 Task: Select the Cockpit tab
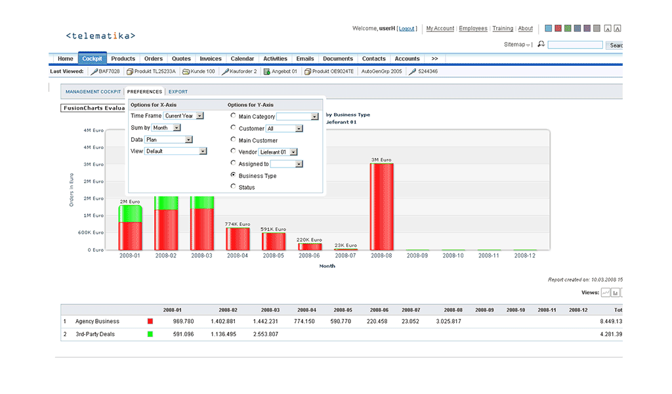(92, 58)
